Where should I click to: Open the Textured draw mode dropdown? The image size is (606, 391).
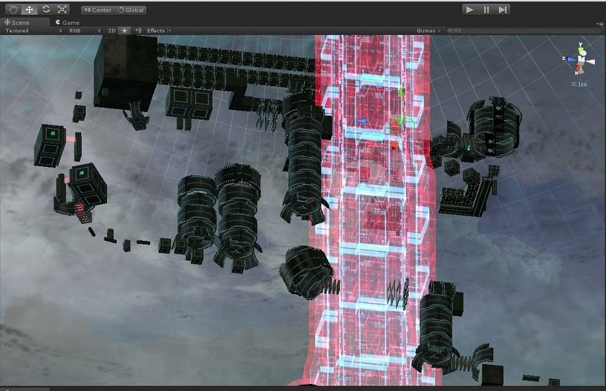click(x=34, y=30)
